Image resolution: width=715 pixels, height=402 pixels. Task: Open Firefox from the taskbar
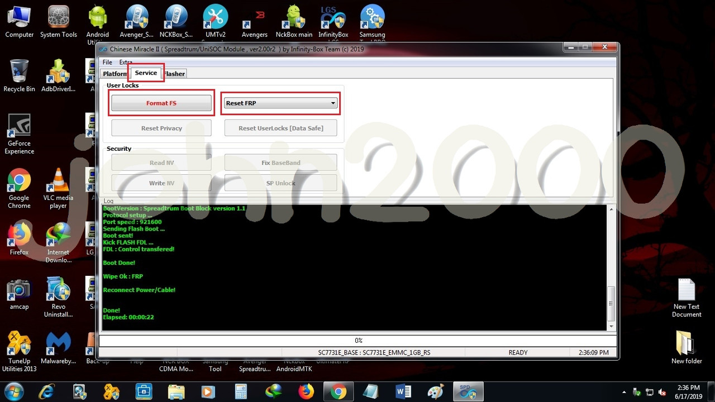[306, 392]
